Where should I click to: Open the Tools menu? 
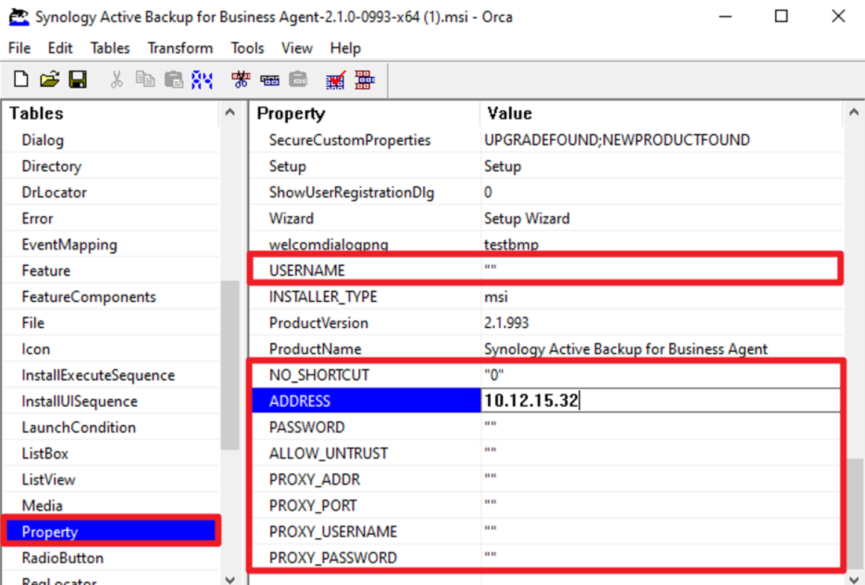tap(247, 48)
